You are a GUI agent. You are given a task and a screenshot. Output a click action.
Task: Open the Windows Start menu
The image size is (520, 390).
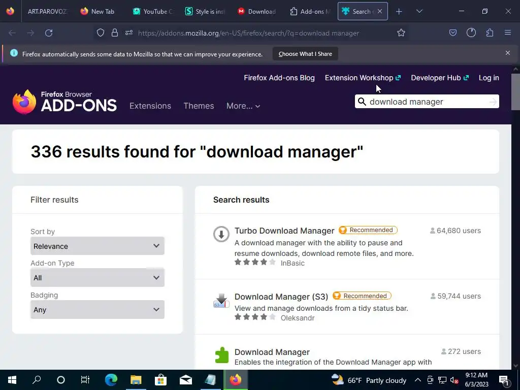12,380
